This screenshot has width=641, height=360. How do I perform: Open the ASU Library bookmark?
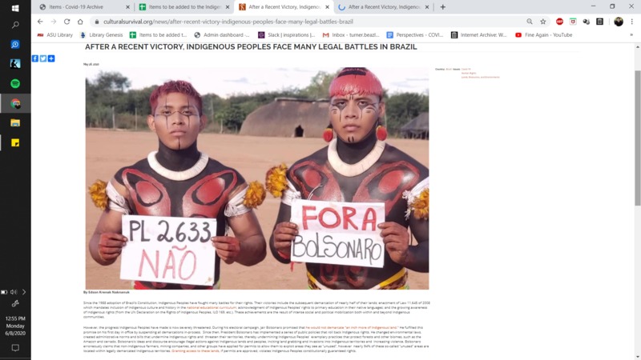click(55, 35)
